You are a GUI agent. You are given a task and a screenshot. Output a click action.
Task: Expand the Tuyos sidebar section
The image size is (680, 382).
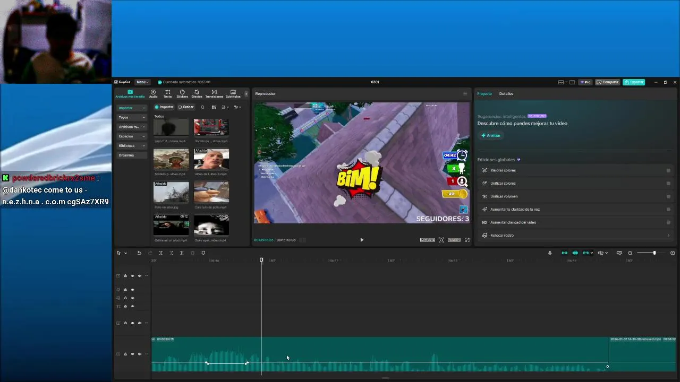132,117
